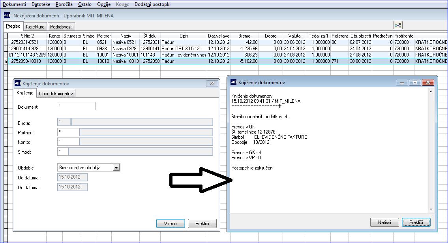Switch to the Korekture tab
The width and height of the screenshot is (448, 243).
[x=35, y=26]
